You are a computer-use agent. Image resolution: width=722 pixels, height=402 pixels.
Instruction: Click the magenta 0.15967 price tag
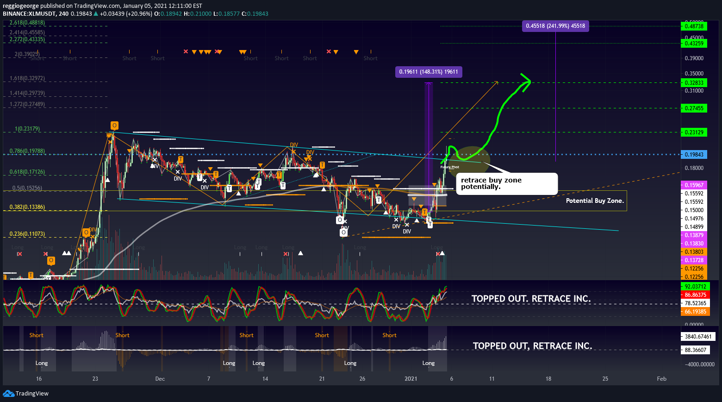pos(694,185)
